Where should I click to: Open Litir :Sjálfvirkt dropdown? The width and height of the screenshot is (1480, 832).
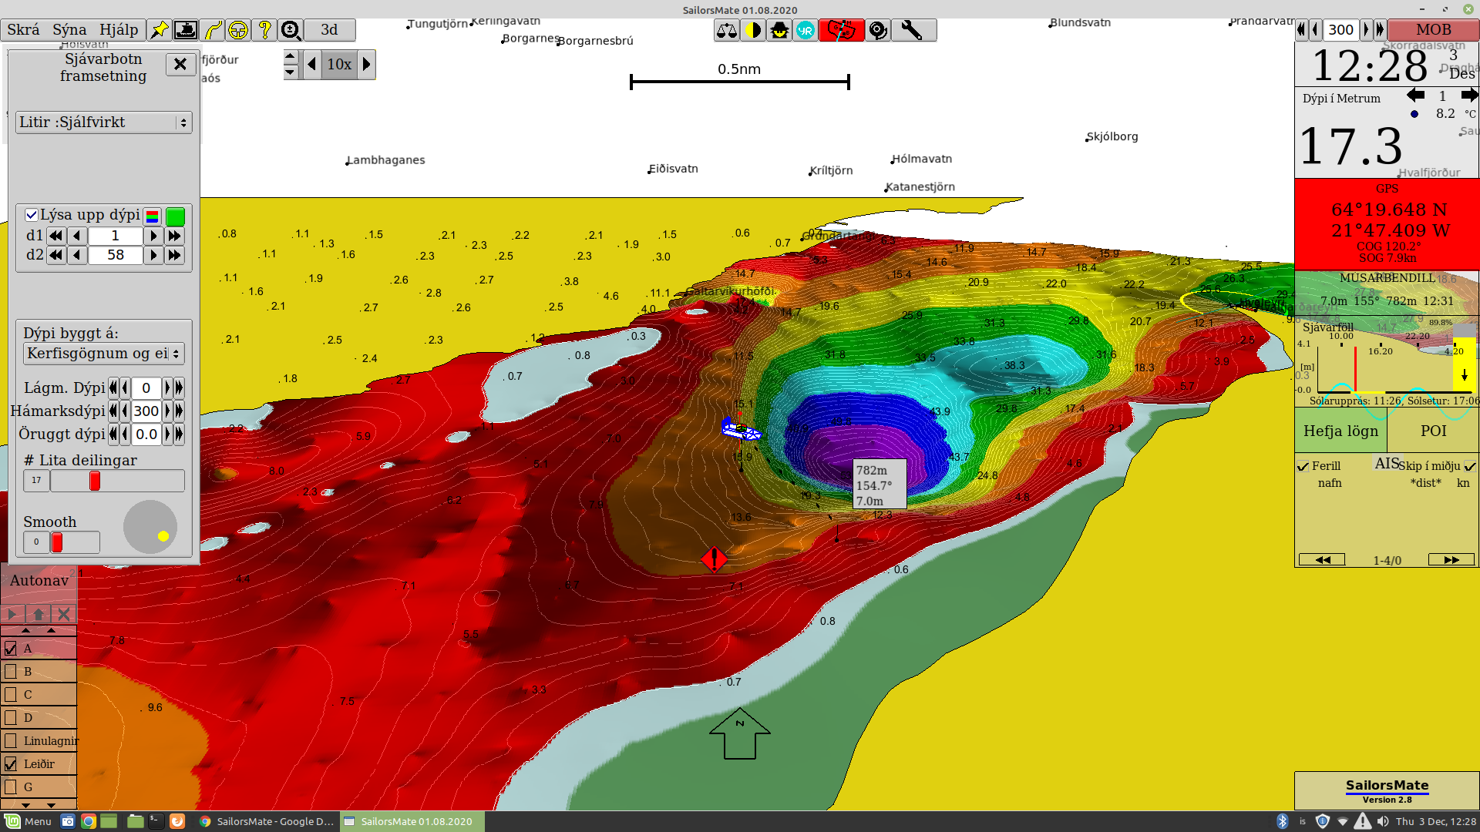[x=103, y=122]
